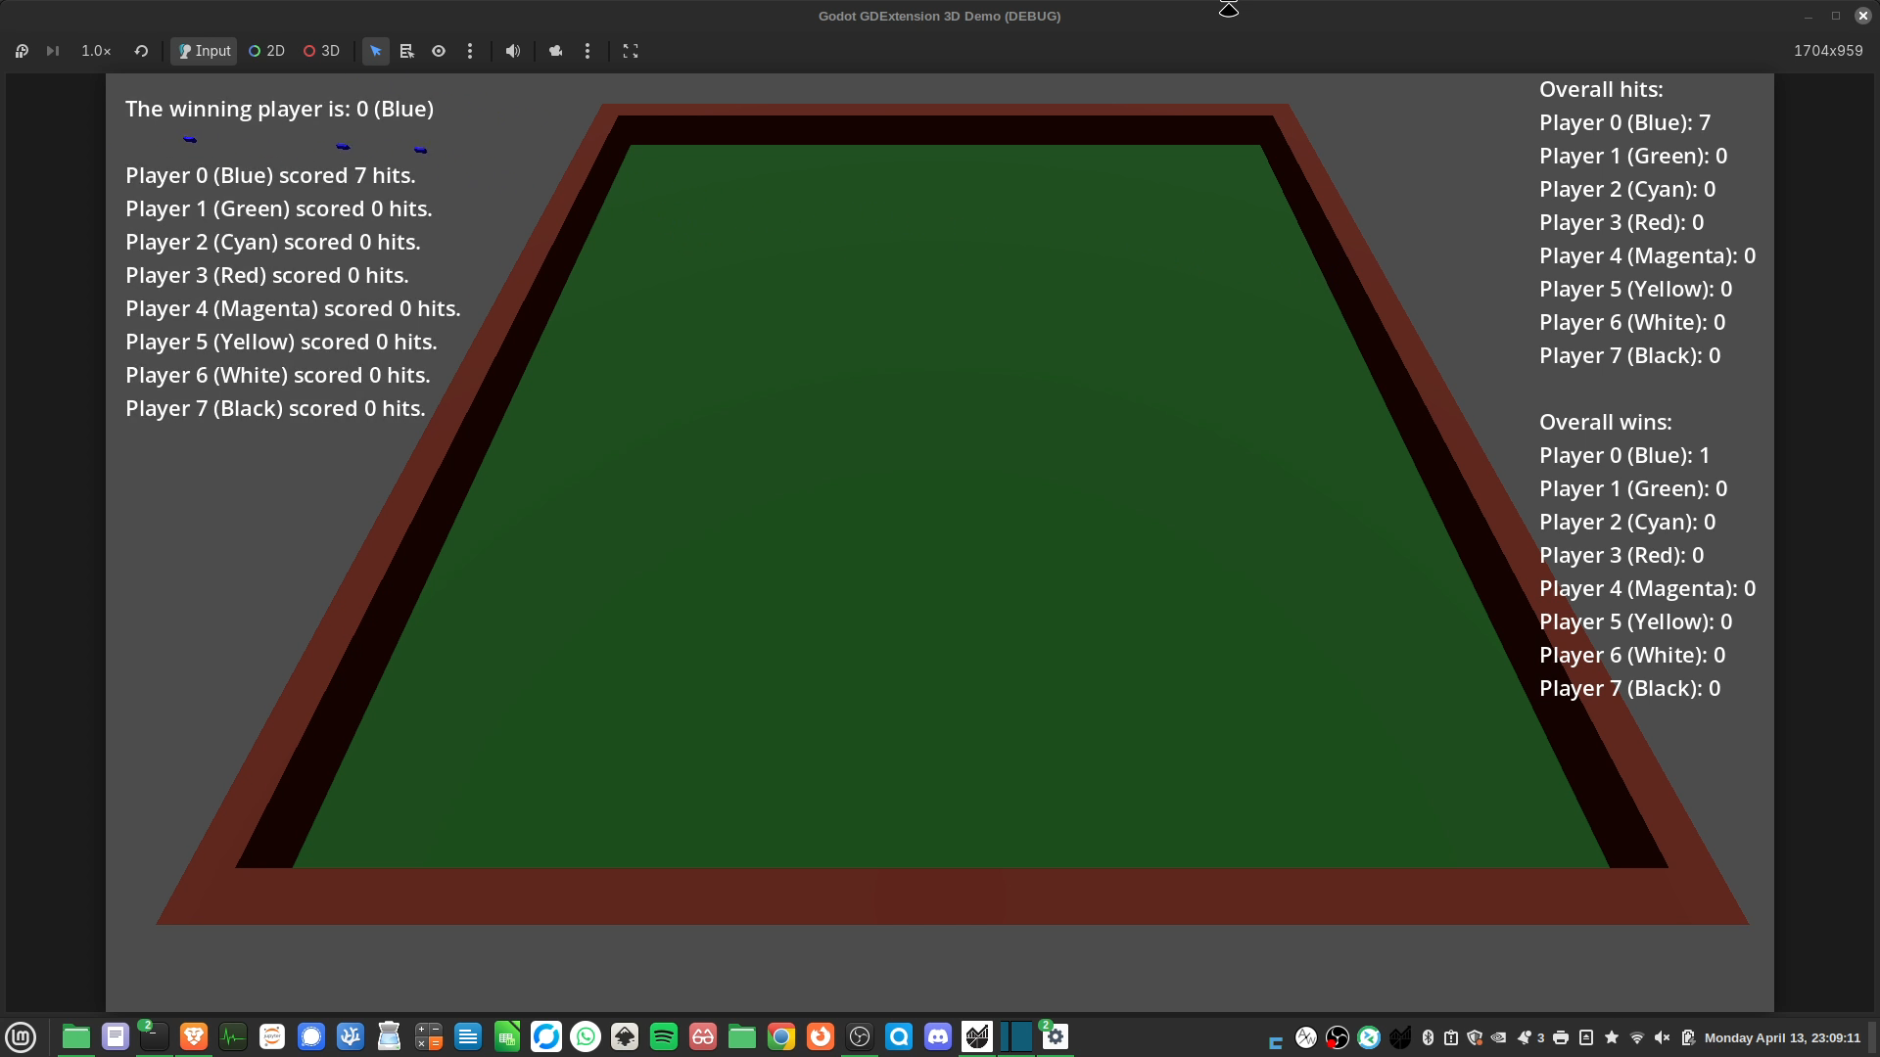Open the selection options three-dot menu
The image size is (1880, 1057).
pos(470,51)
